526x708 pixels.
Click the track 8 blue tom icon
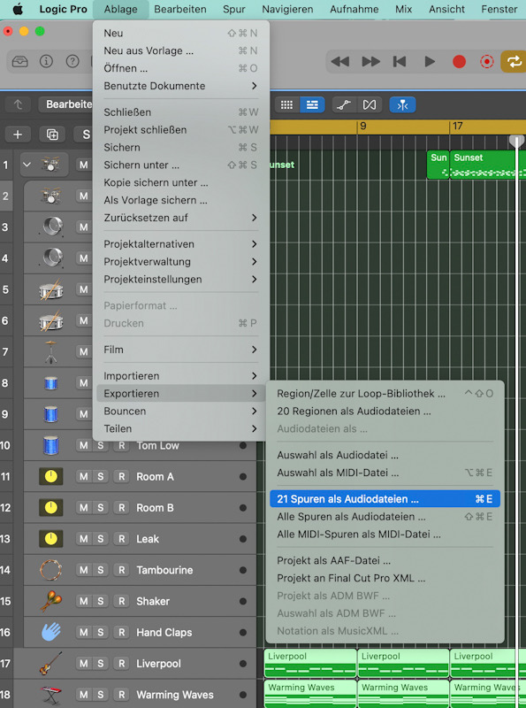coord(50,383)
